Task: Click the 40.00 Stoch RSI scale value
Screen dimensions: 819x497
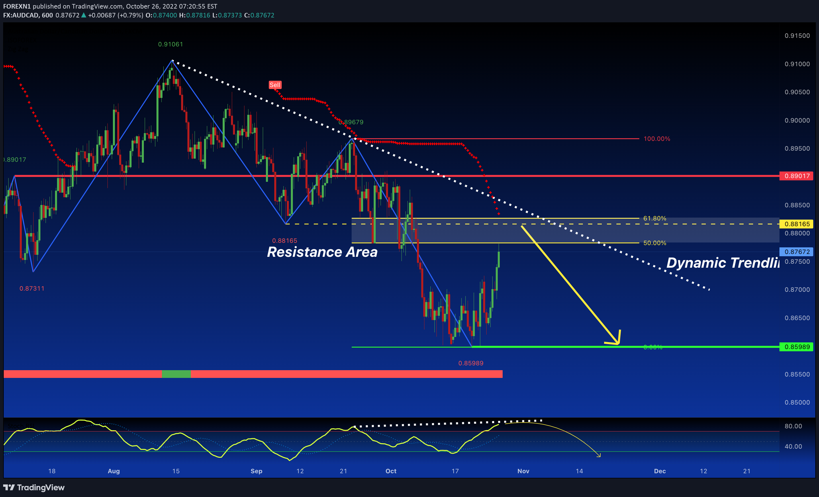Action: point(793,447)
